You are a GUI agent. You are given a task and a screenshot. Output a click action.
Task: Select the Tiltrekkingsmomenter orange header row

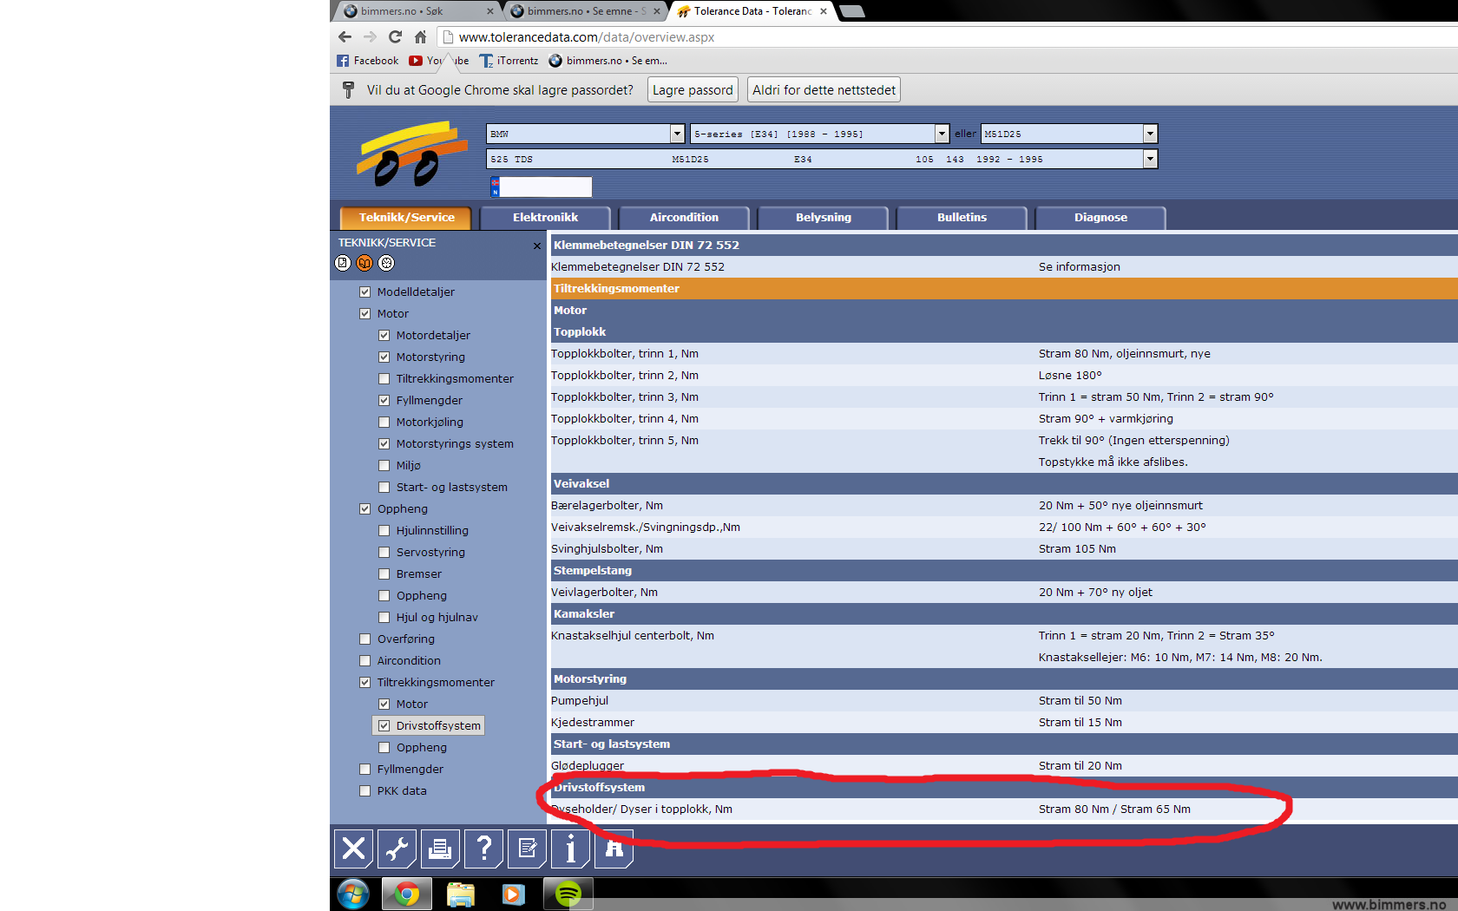coord(1004,289)
